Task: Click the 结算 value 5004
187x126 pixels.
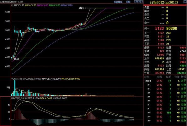Action: (x=183, y=48)
